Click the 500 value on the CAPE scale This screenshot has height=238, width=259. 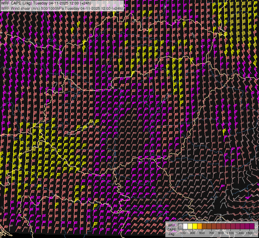[202, 233]
